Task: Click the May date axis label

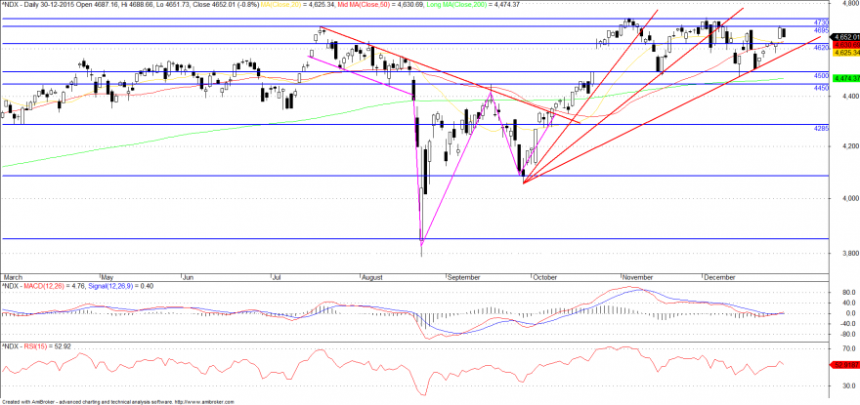Action: (x=108, y=277)
